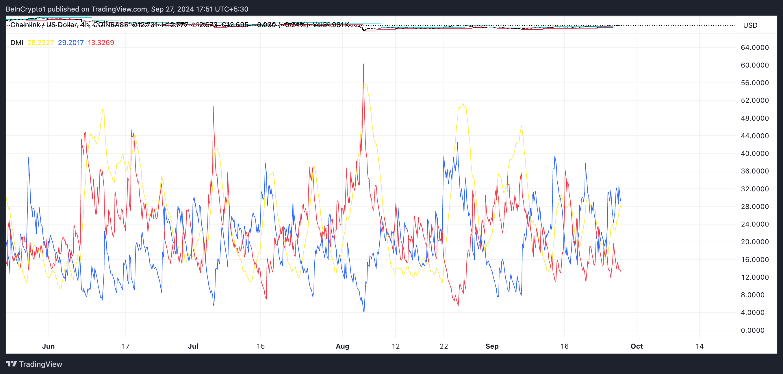The image size is (783, 374).
Task: Click the 14 date label after Oct
Action: 699,346
